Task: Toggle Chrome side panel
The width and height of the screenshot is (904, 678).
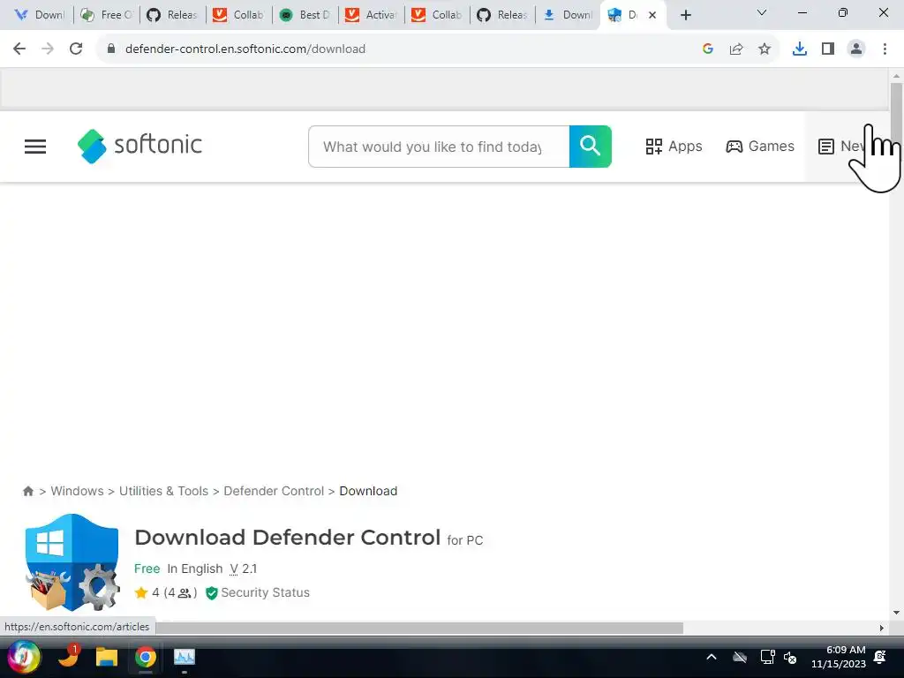Action: (828, 49)
